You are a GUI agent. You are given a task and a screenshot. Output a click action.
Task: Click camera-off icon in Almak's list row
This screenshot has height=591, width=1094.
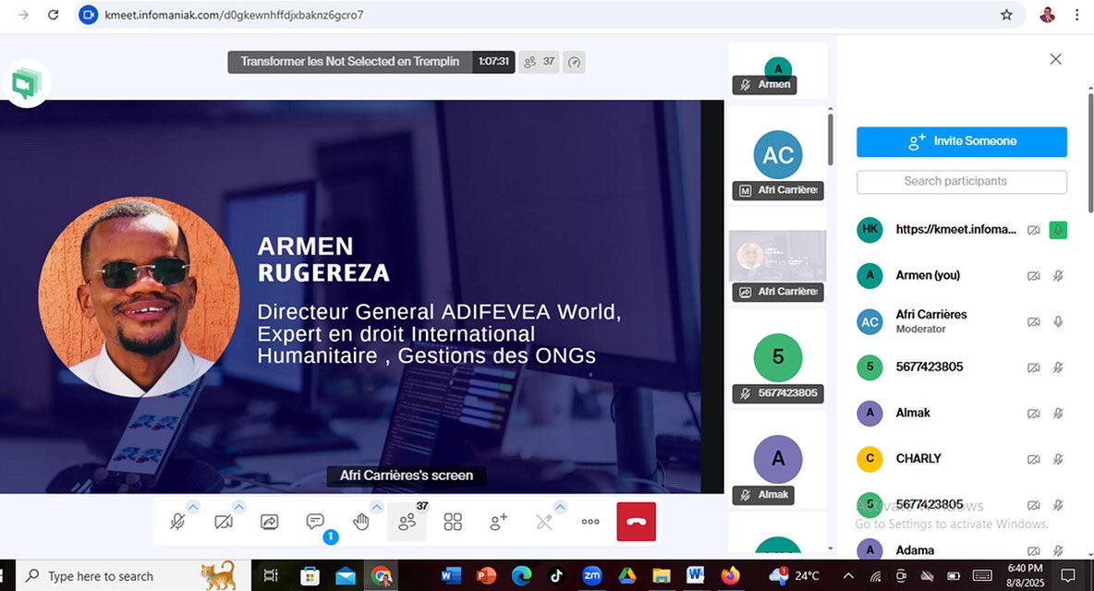tap(1033, 414)
